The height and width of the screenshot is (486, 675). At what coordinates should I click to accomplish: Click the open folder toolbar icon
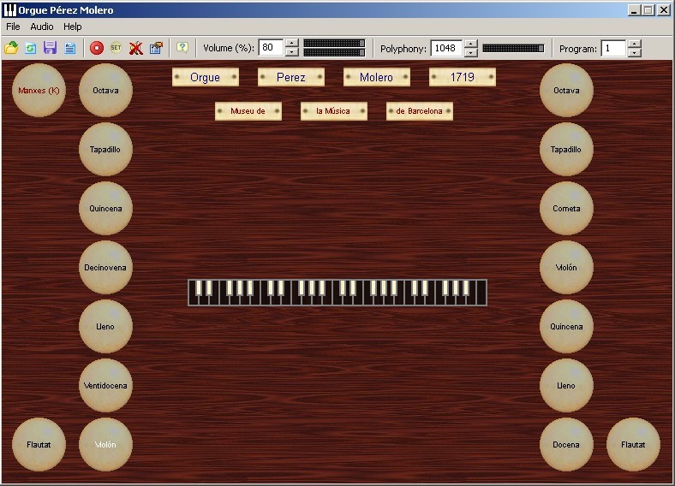click(11, 48)
